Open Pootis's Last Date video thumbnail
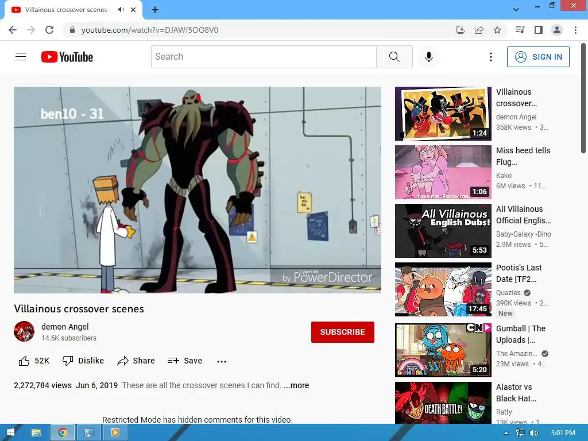 pyautogui.click(x=443, y=289)
